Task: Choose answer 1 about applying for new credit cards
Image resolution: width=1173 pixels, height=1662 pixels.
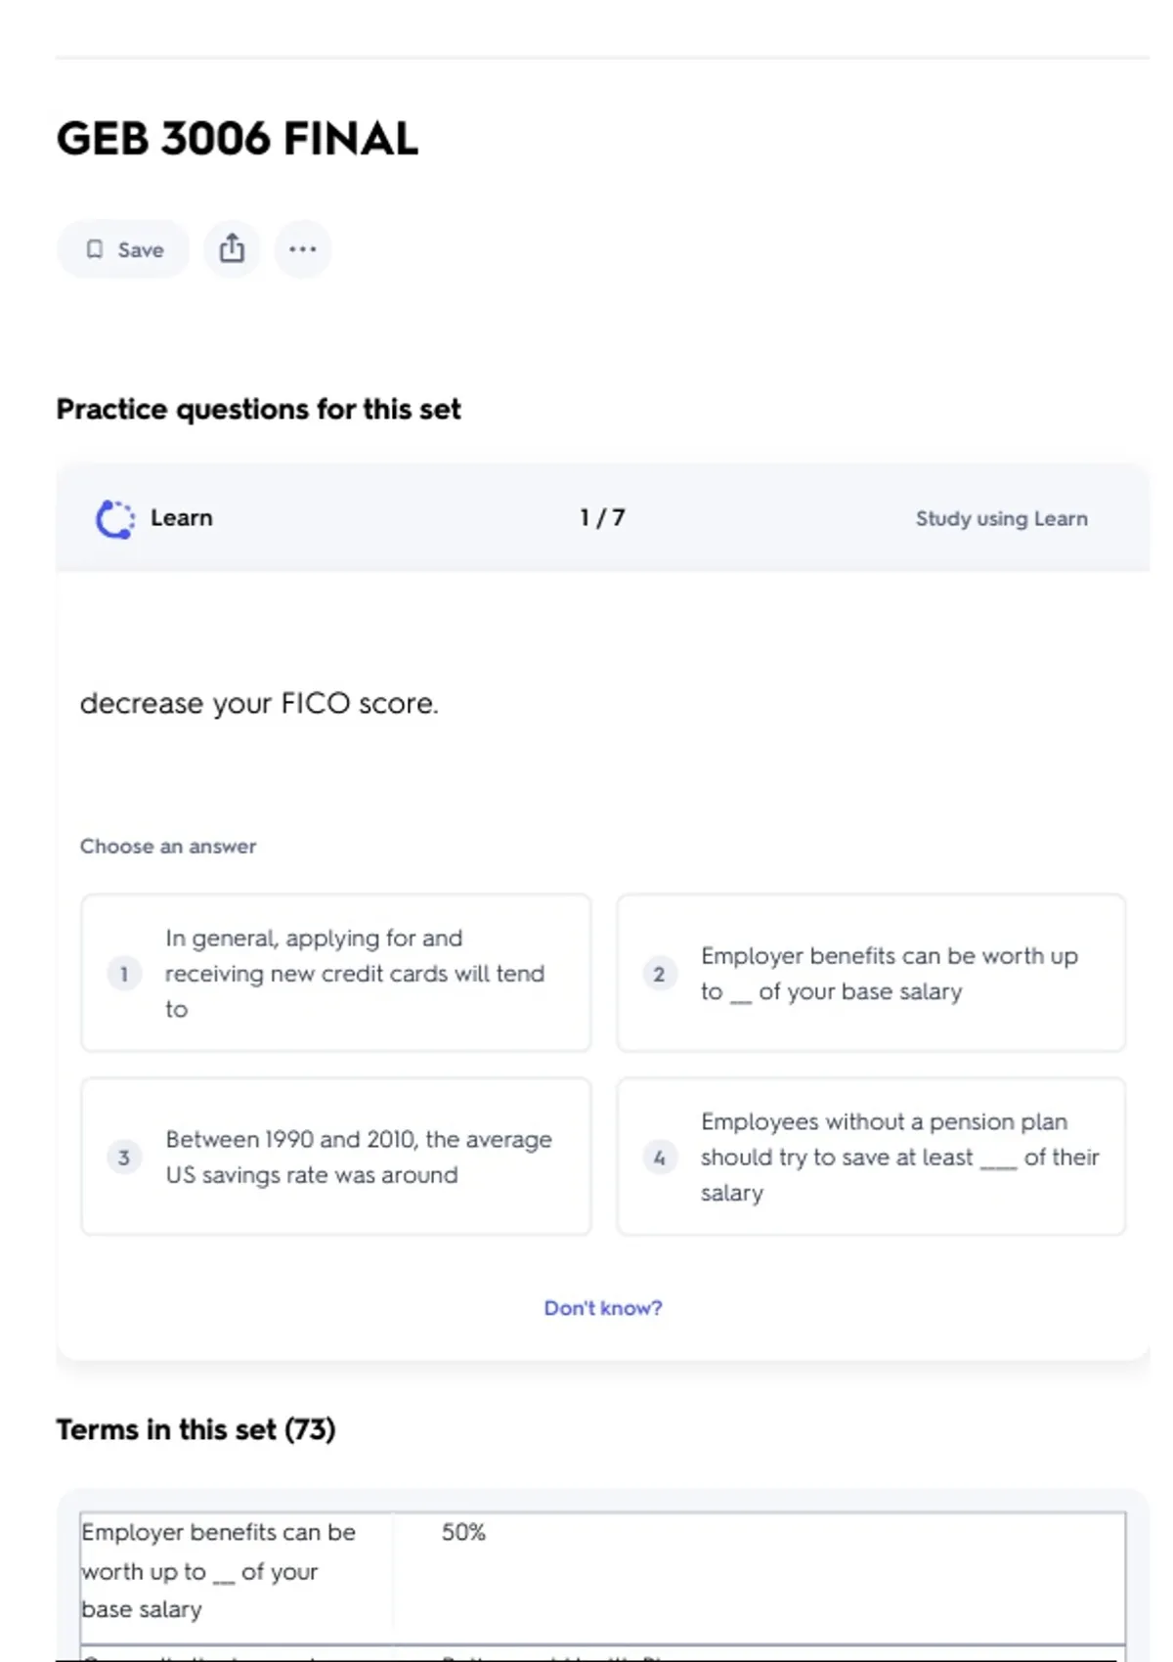Action: tap(336, 973)
